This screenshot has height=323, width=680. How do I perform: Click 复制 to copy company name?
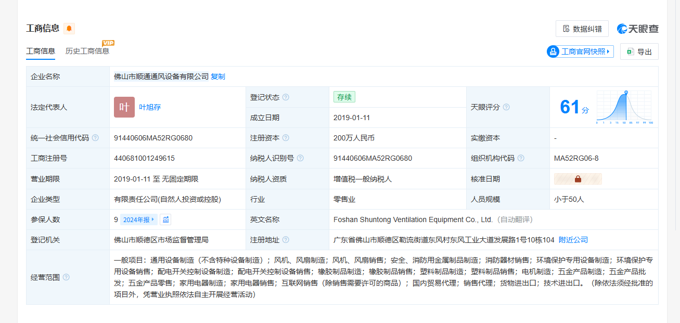pos(218,76)
